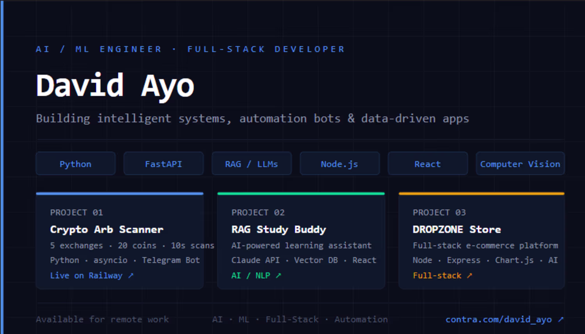Click the Building intelligent systems tagline
Image resolution: width=585 pixels, height=334 pixels.
252,118
